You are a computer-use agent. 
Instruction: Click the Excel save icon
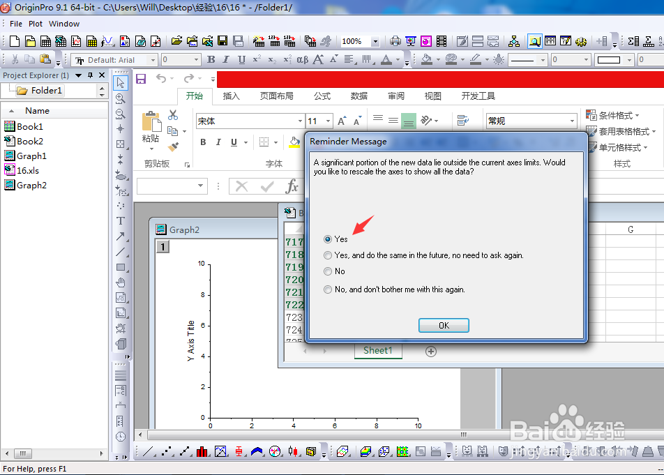[x=141, y=79]
